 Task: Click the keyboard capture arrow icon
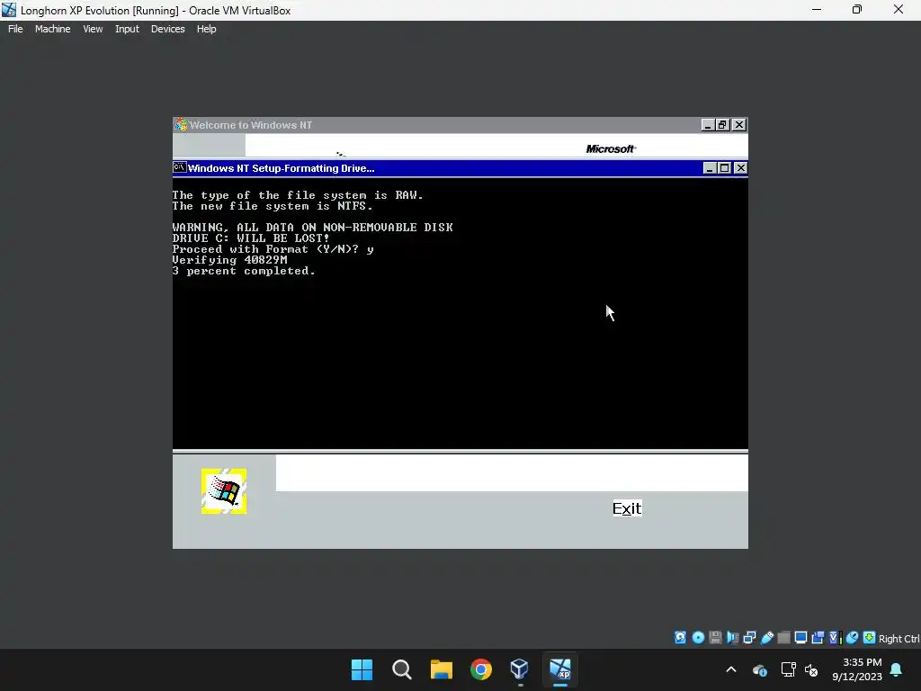pos(870,638)
